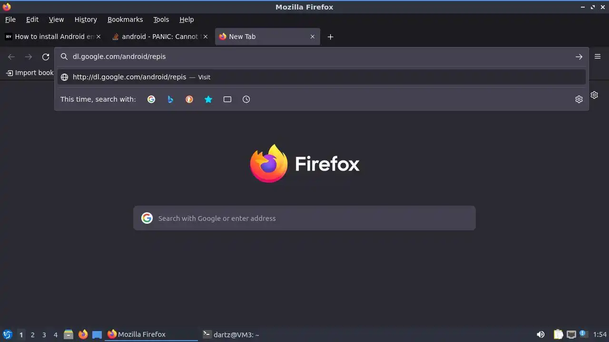Open the update notification tray icon

583,334
